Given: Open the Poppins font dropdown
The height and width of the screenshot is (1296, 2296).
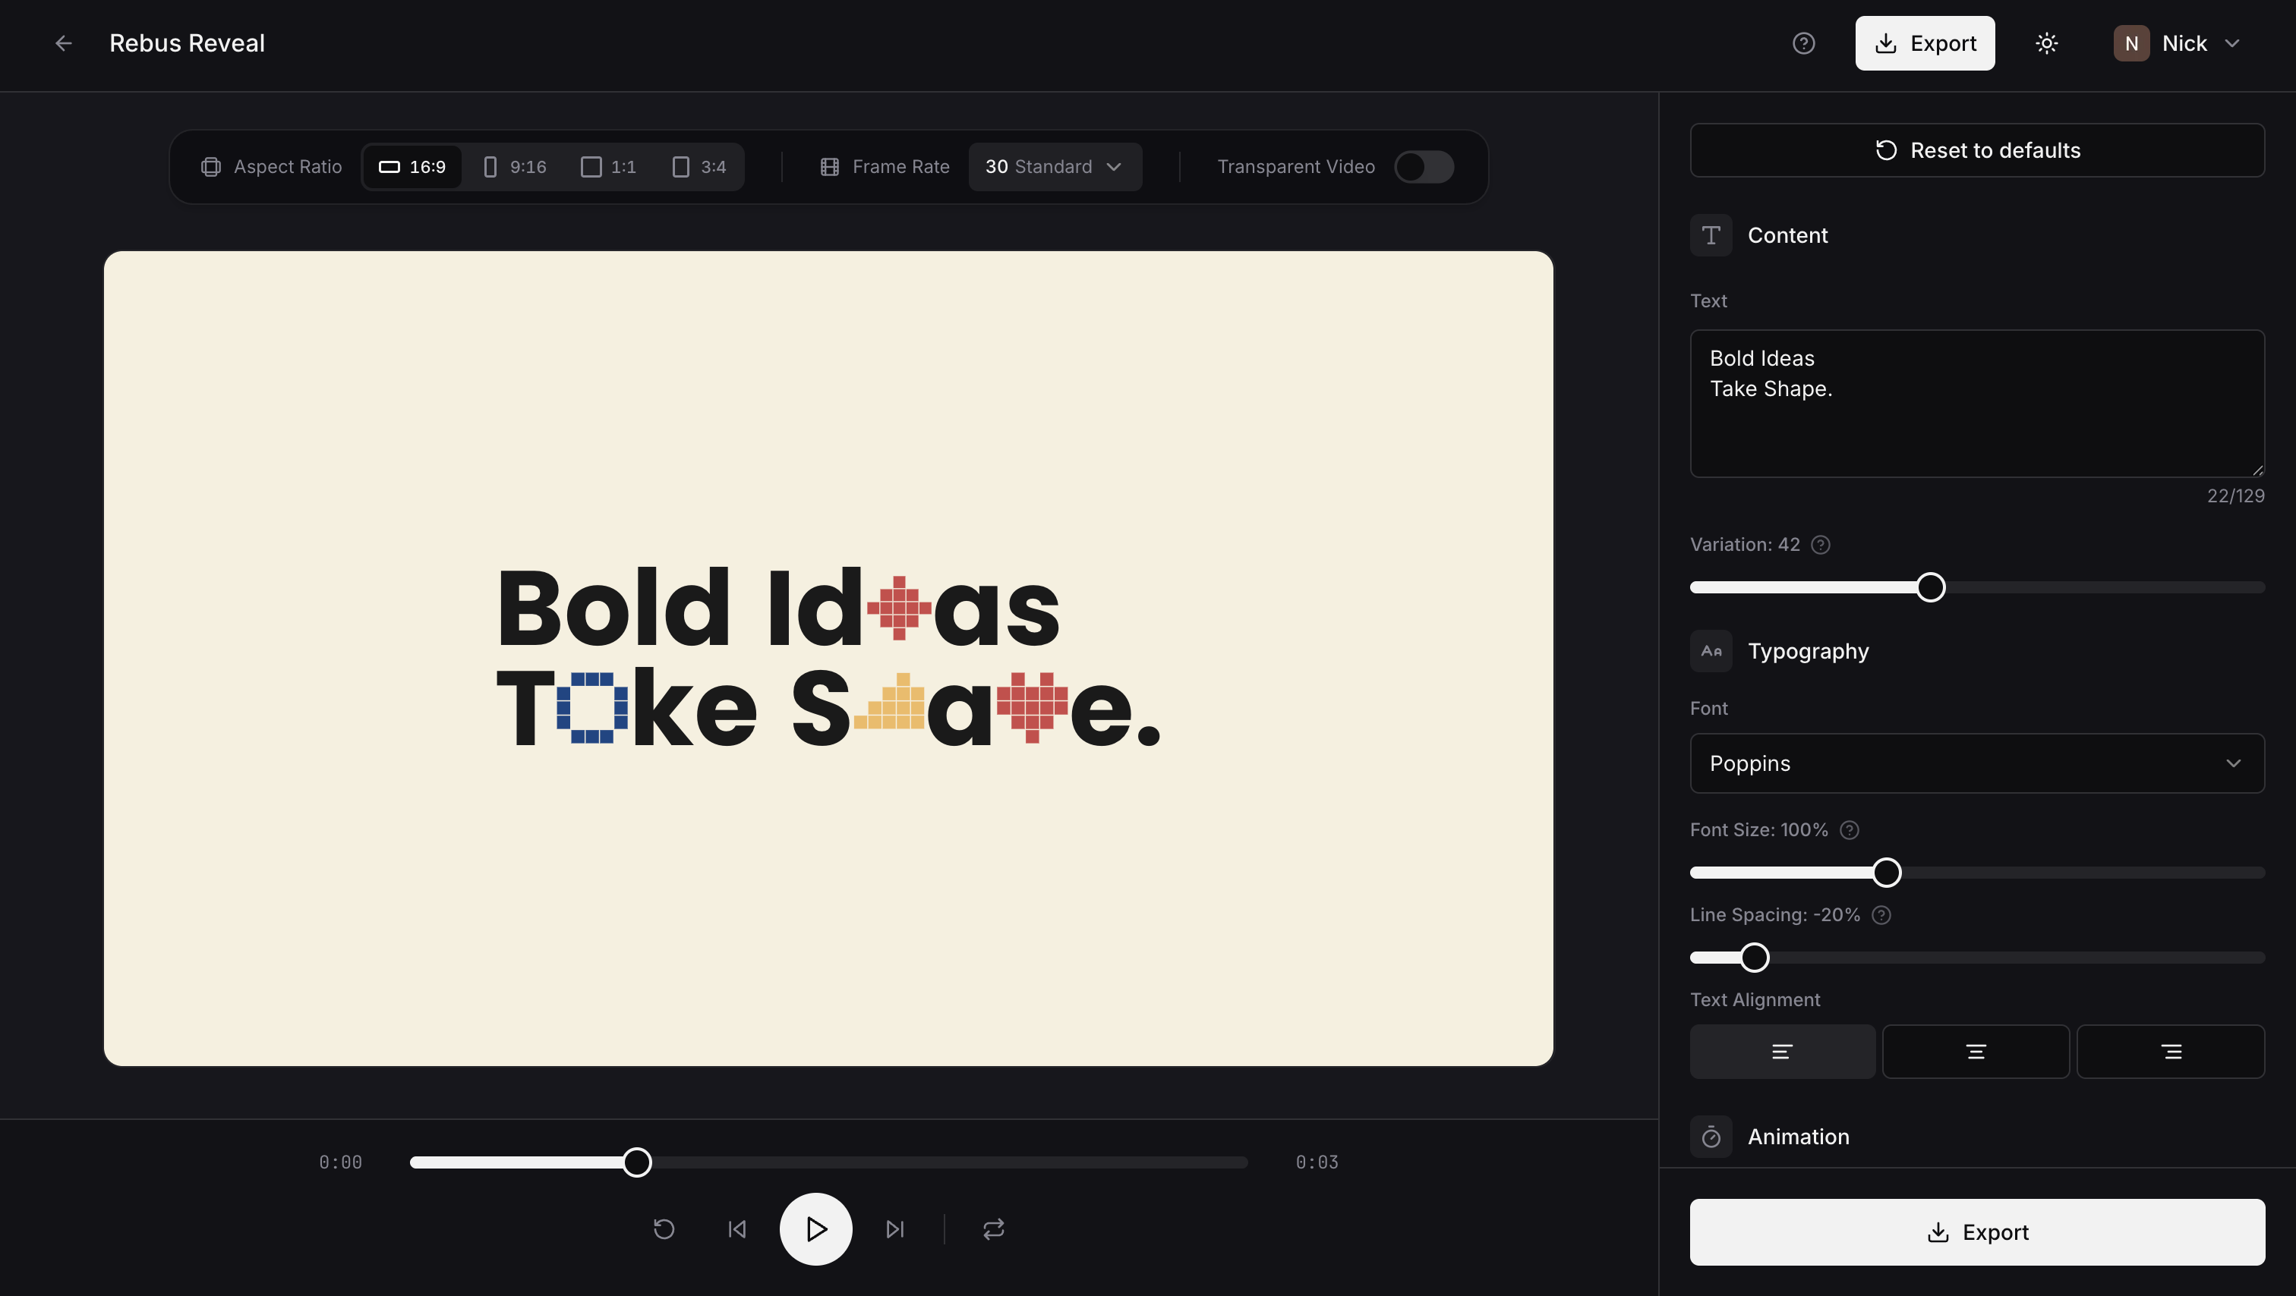Looking at the screenshot, I should click(x=1977, y=763).
